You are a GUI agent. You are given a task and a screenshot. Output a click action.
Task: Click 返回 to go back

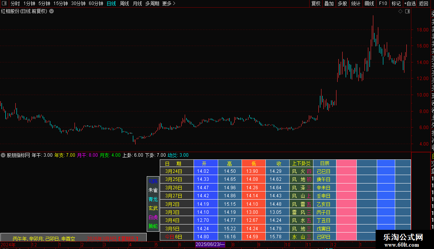coord(424,3)
